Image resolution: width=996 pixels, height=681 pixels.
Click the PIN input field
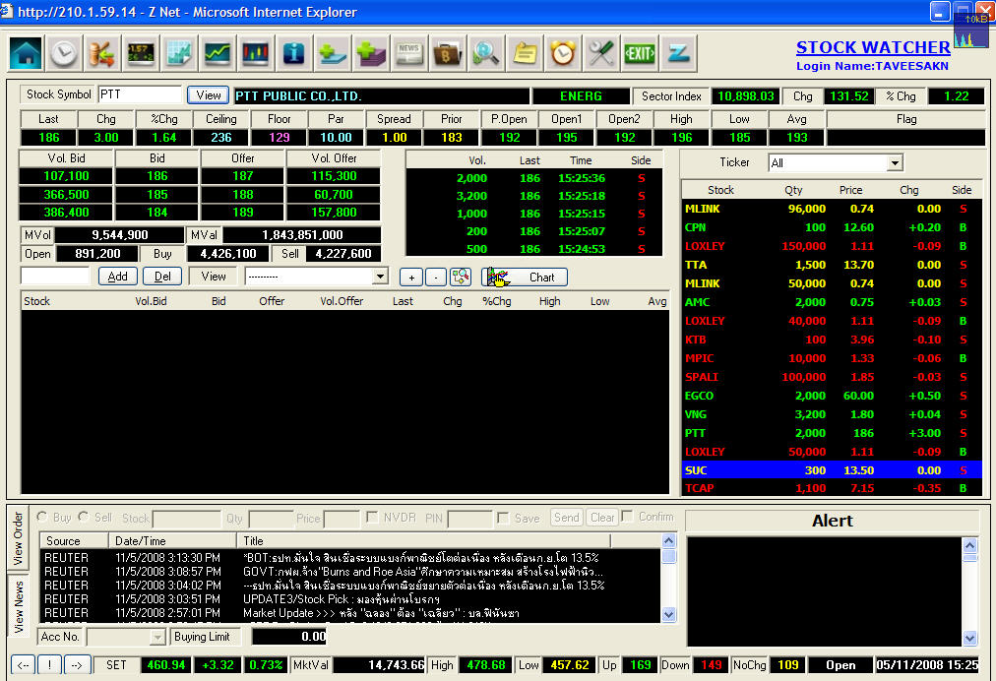click(x=470, y=519)
